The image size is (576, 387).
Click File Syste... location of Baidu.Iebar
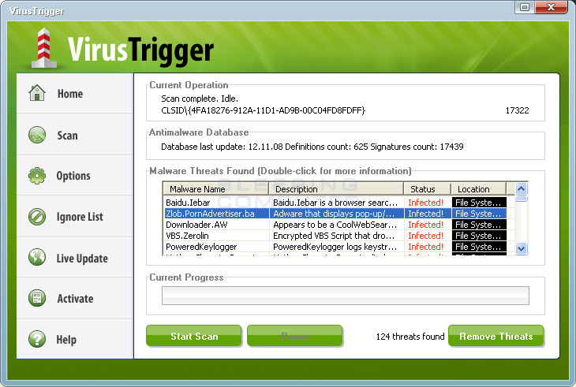click(x=479, y=203)
